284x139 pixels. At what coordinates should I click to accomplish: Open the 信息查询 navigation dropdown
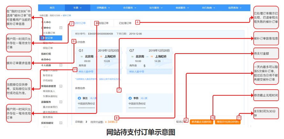click(235, 8)
